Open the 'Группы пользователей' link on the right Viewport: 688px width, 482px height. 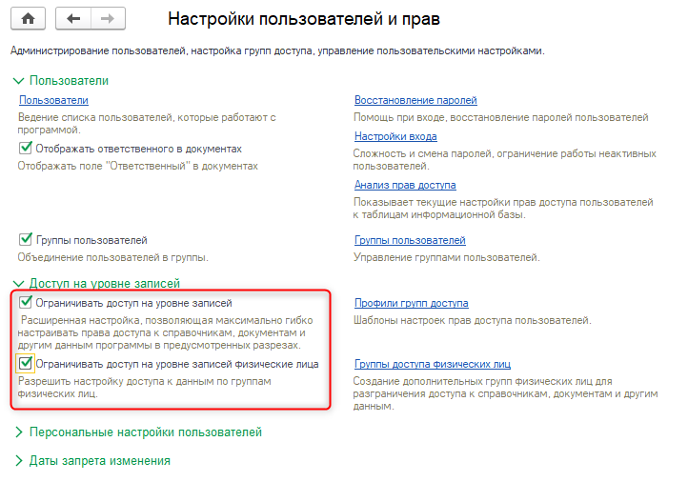(x=410, y=240)
